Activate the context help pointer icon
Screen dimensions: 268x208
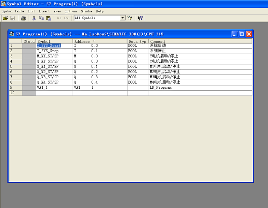pyautogui.click(x=140, y=18)
